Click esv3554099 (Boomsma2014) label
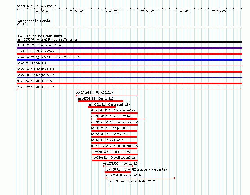The image size is (250, 195). [111, 116]
